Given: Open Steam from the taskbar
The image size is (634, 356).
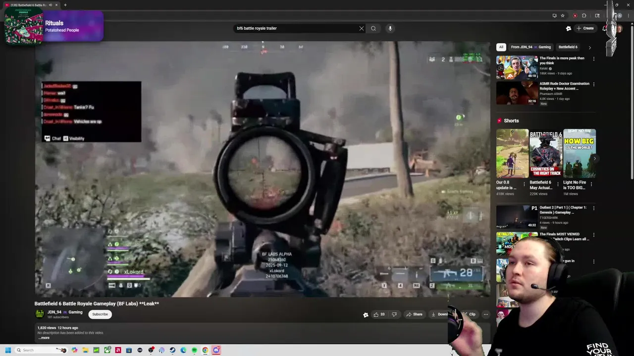Looking at the screenshot, I should [172, 350].
